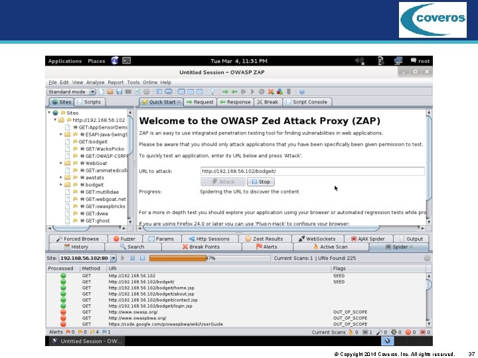The image size is (478, 358).
Task: Select the bodgeit/login.jsp URI row
Action: tap(237, 306)
